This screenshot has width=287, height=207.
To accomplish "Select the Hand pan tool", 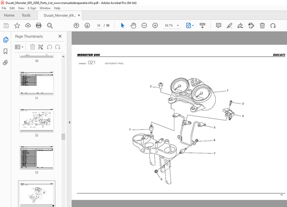I will (x=133, y=25).
